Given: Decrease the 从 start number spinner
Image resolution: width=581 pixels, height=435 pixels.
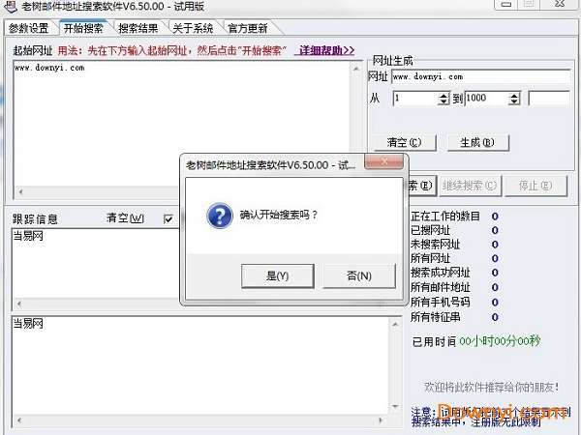Looking at the screenshot, I should (443, 101).
